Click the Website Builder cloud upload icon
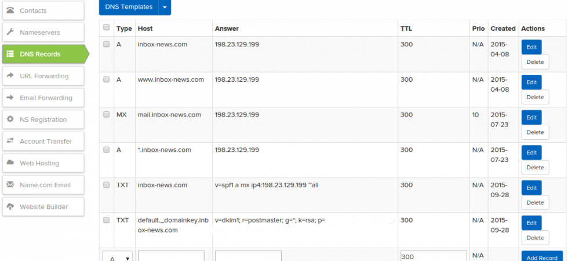Image resolution: width=568 pixels, height=261 pixels. [x=10, y=206]
